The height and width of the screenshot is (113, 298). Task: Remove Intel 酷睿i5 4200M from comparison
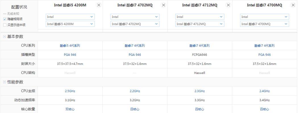99,5
